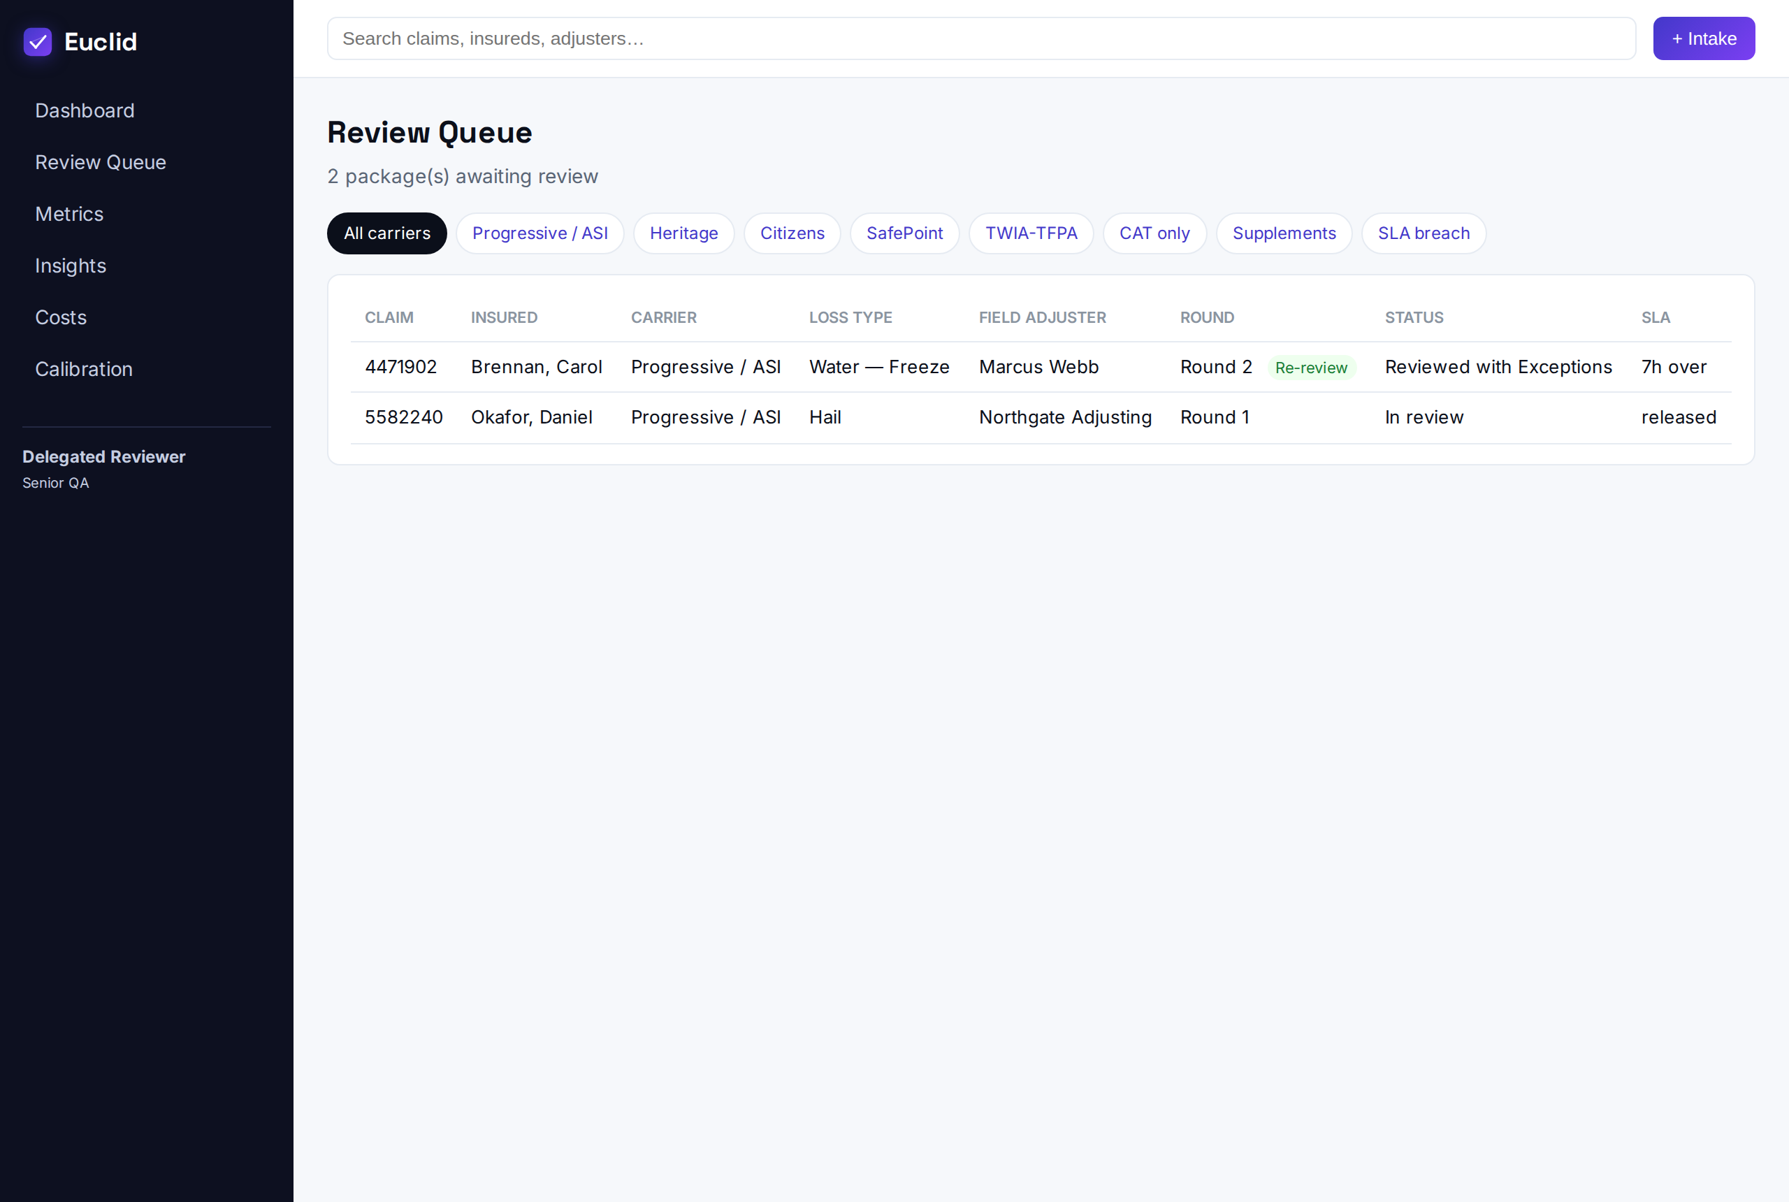Click the Review Queue page heading
This screenshot has height=1202, width=1789.
coord(429,133)
